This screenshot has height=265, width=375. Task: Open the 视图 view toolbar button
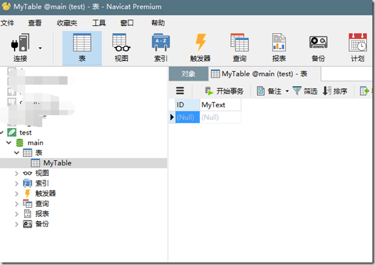(121, 48)
